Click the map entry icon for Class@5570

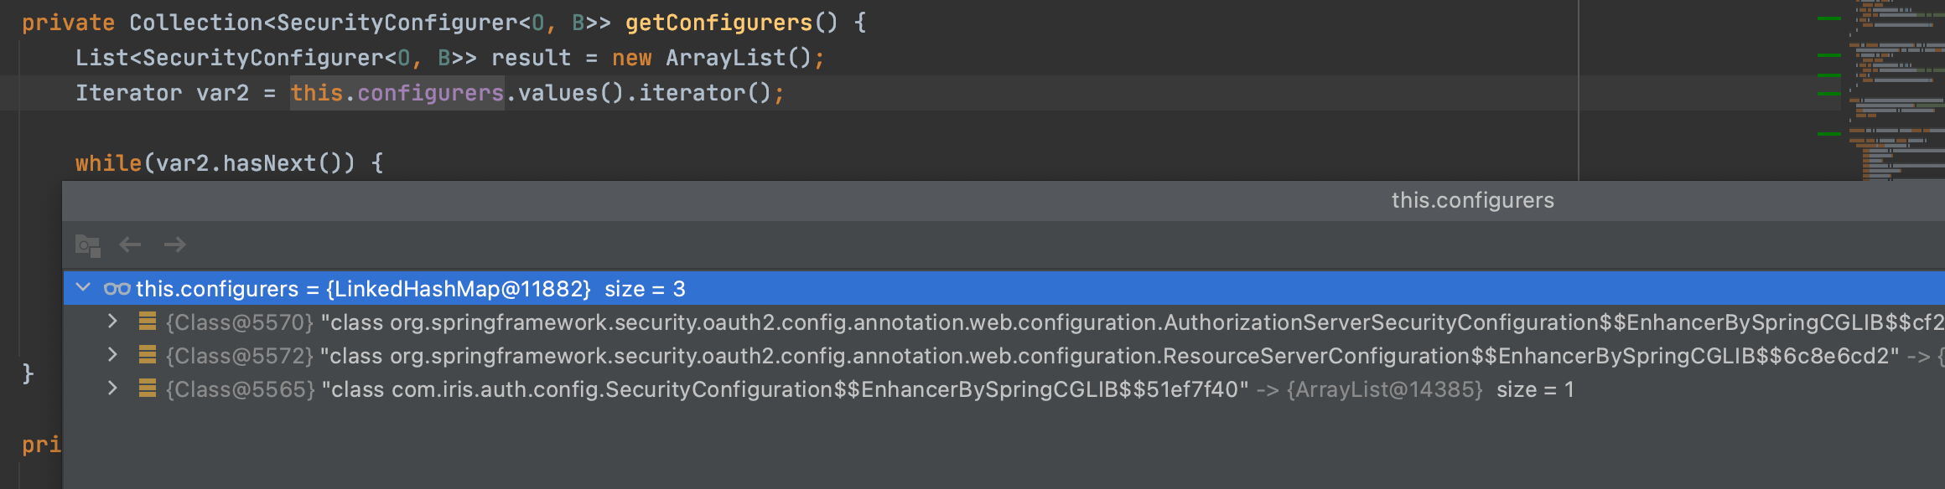tap(147, 322)
